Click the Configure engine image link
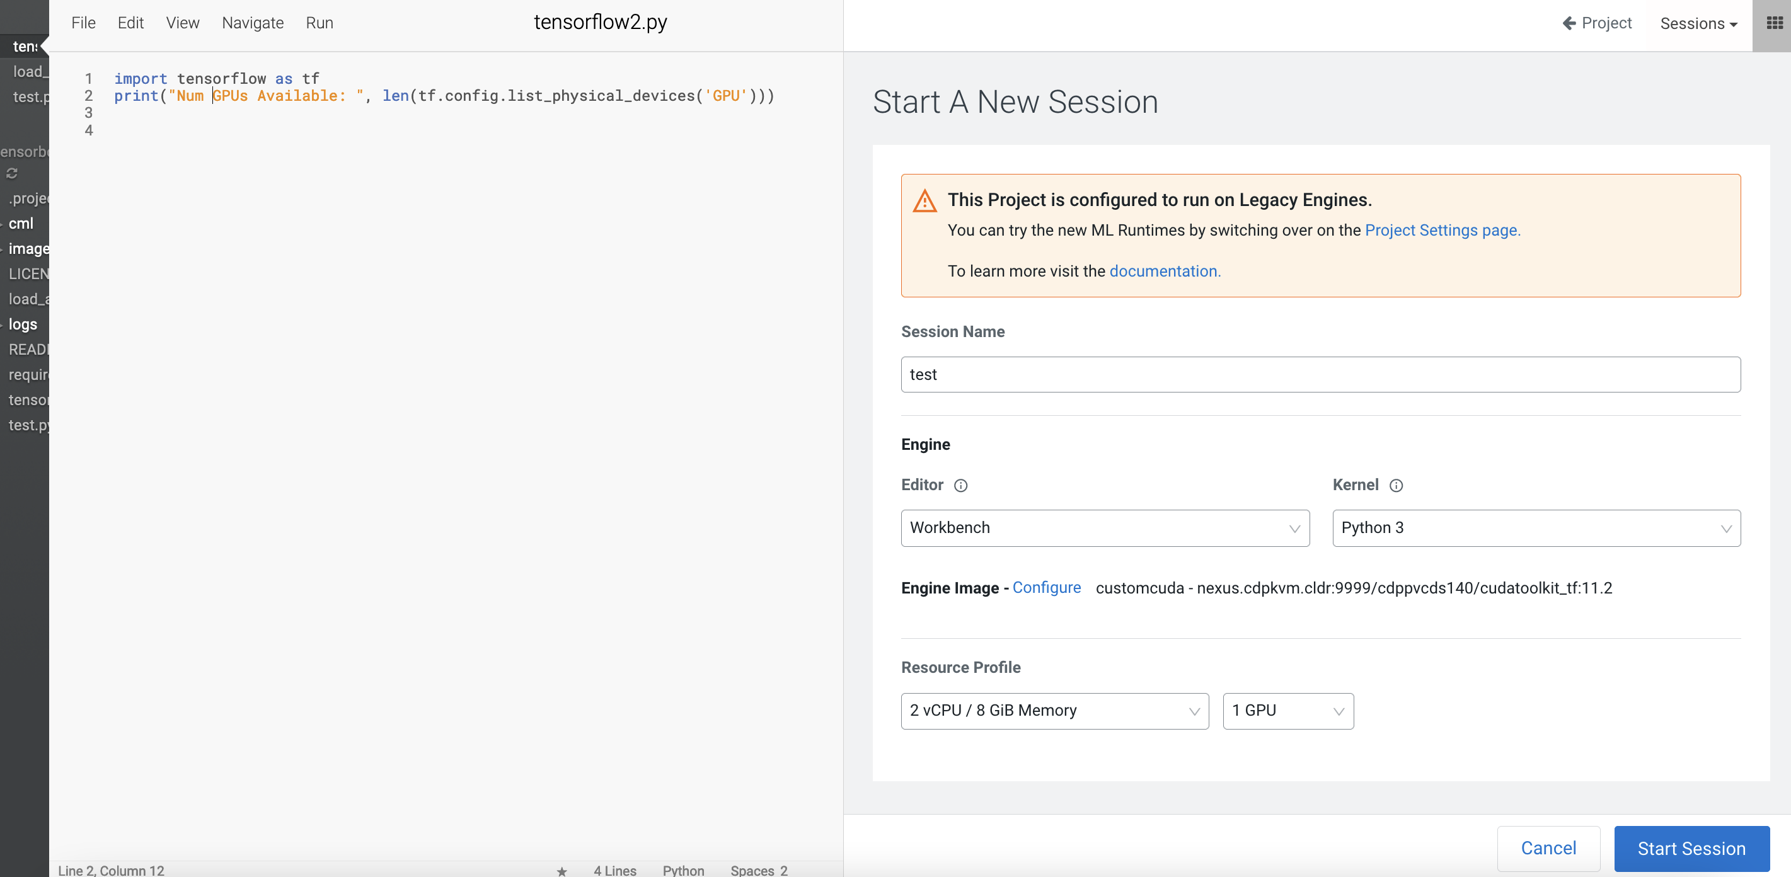The width and height of the screenshot is (1791, 877). pos(1045,587)
